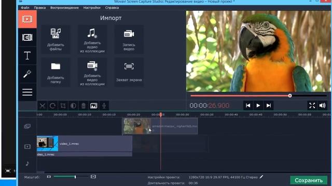Jump to previous frame
The height and width of the screenshot is (186, 332).
pos(248,105)
